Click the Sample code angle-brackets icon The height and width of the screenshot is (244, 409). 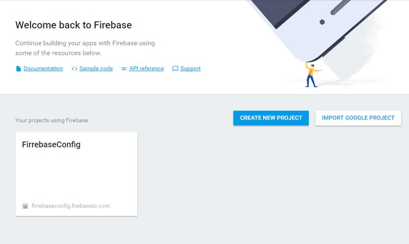pyautogui.click(x=74, y=69)
